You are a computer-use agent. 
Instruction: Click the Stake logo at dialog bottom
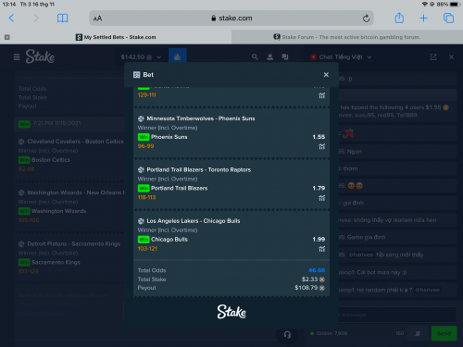(x=231, y=312)
